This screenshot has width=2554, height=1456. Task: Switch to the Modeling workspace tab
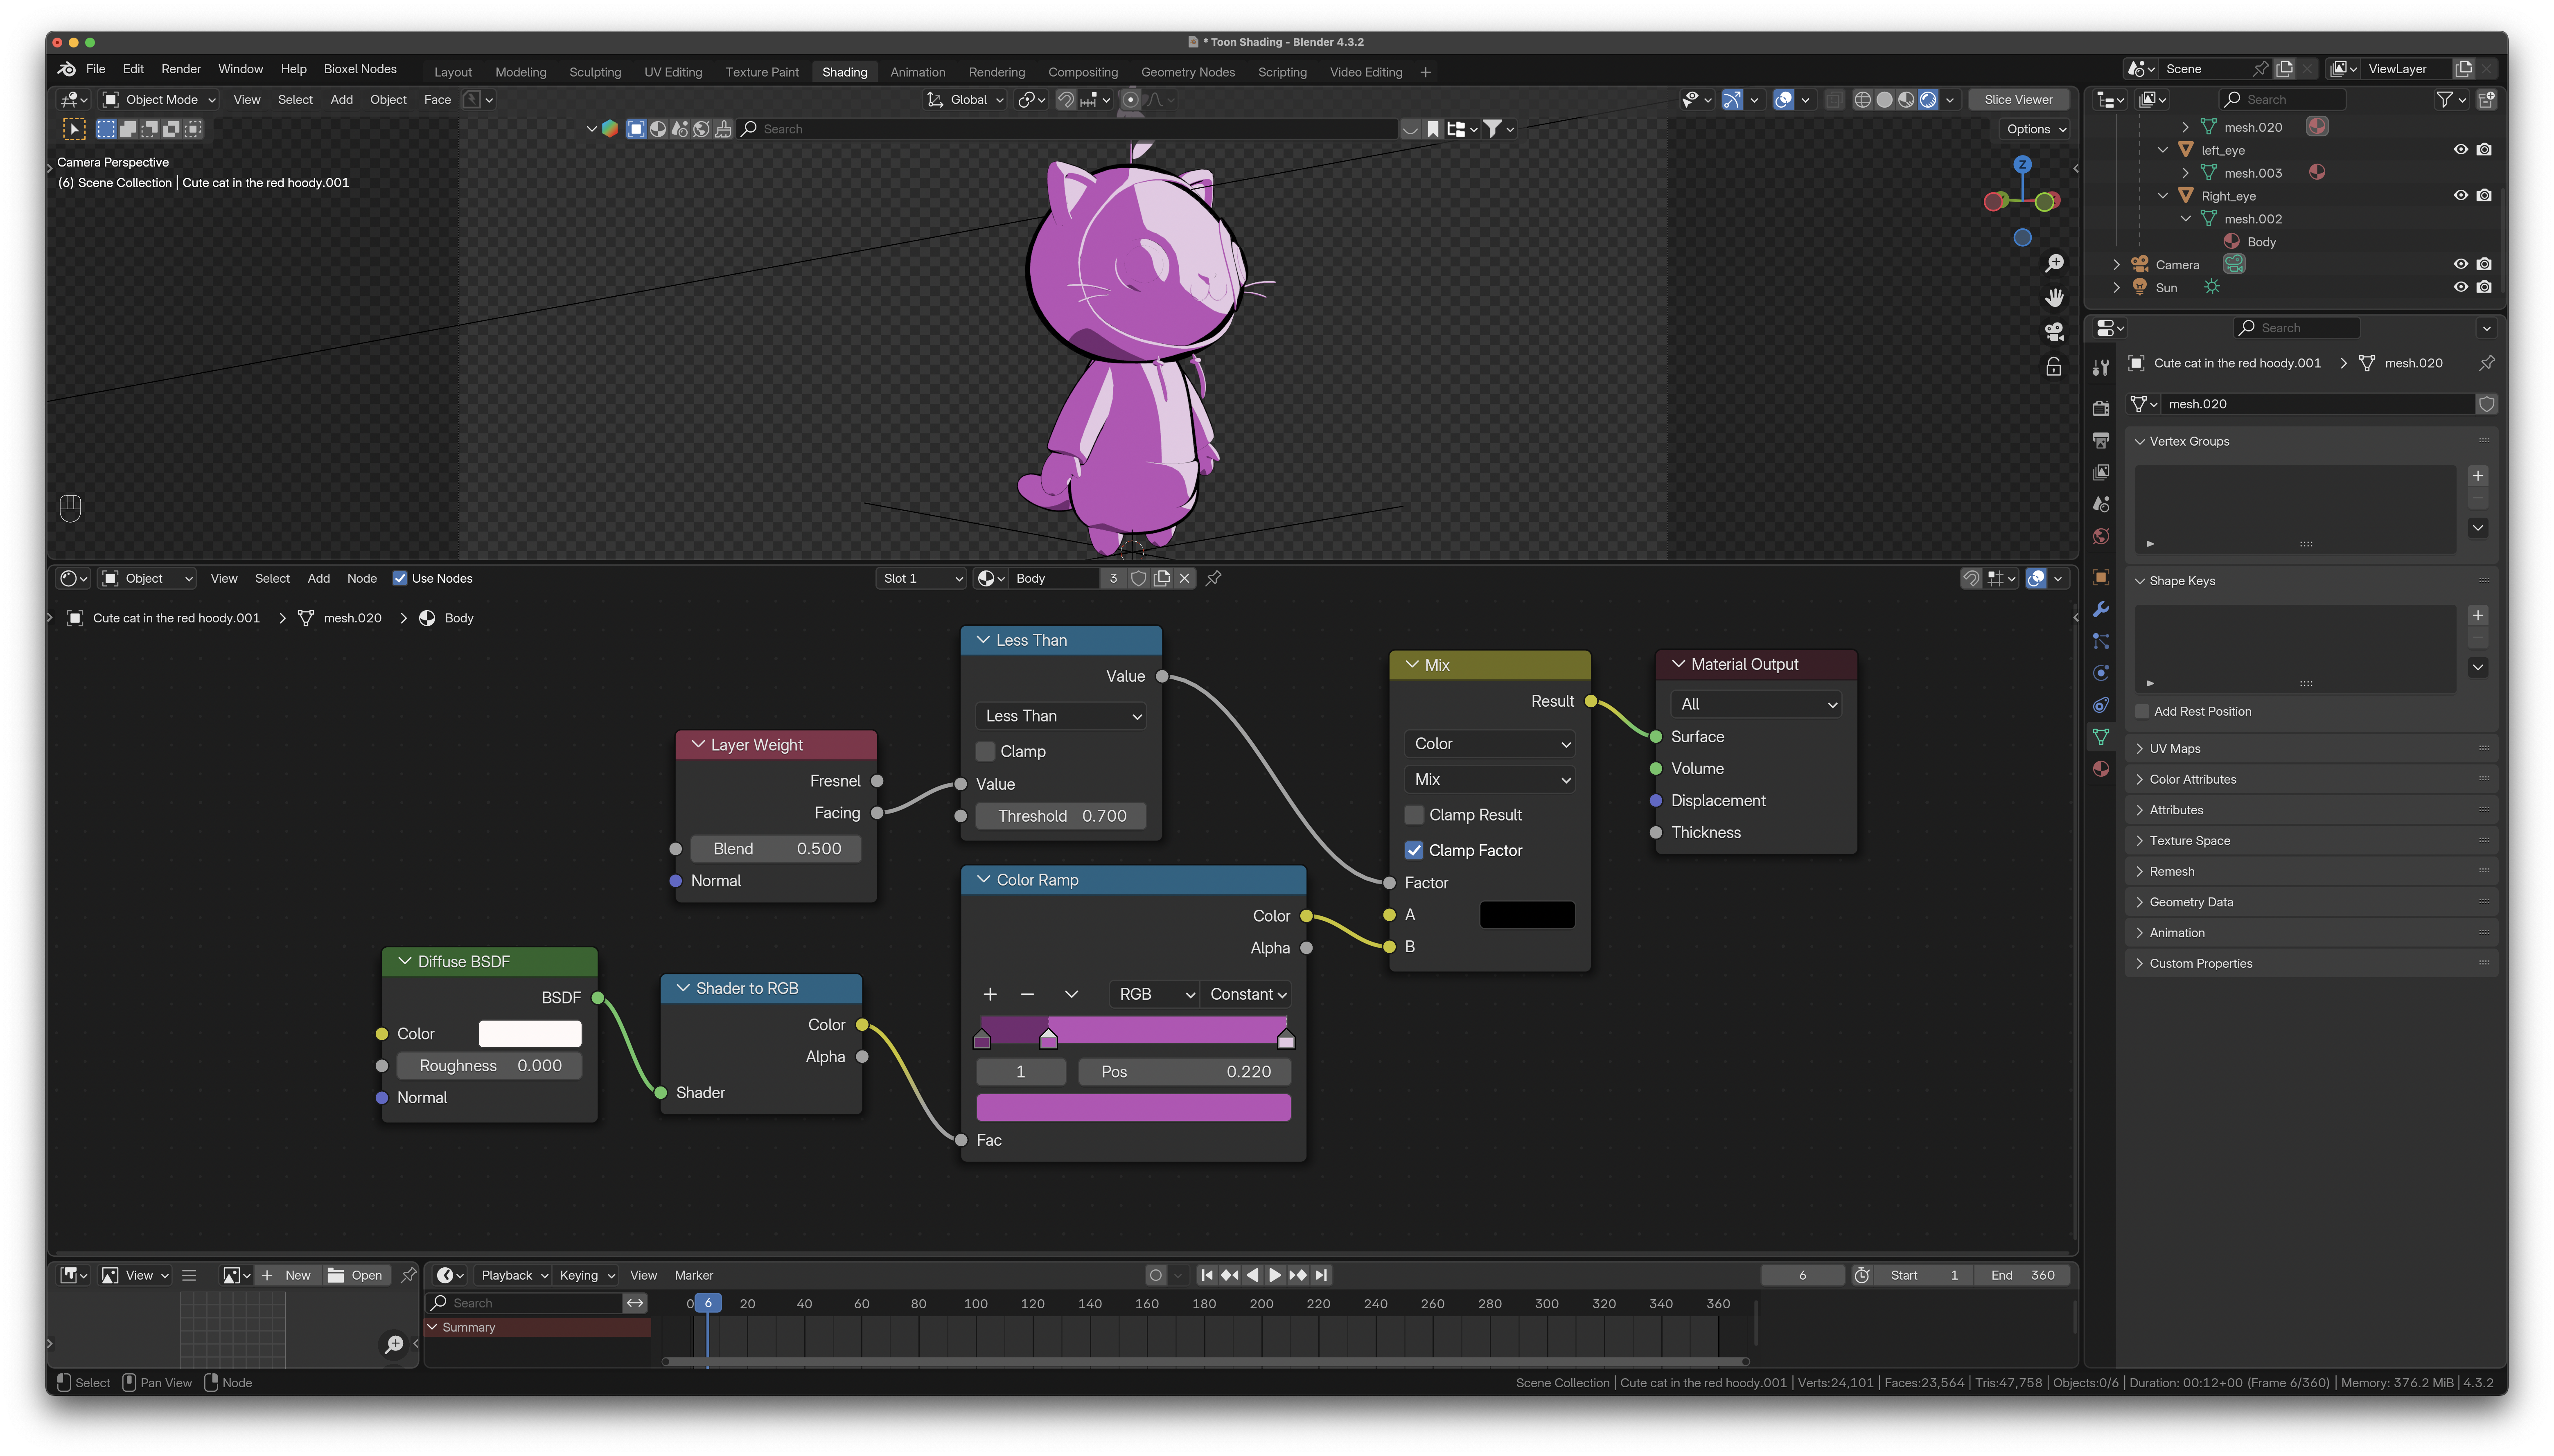point(521,72)
